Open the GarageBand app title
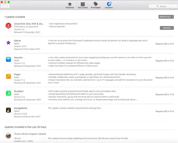The image size is (178, 143). (20, 108)
